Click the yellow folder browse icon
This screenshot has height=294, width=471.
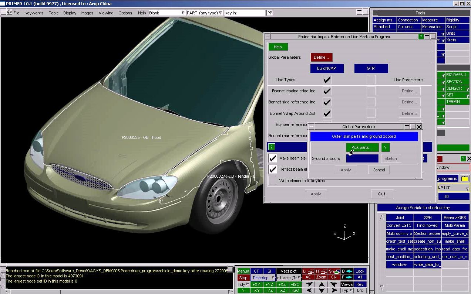click(464, 178)
